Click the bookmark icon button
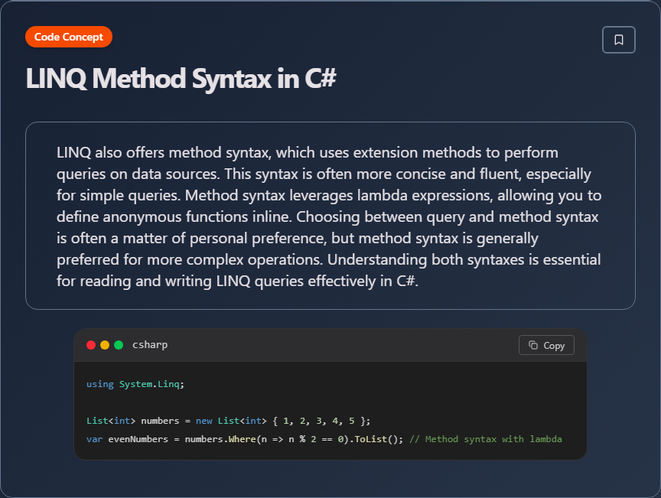The height and width of the screenshot is (498, 661). 618,40
